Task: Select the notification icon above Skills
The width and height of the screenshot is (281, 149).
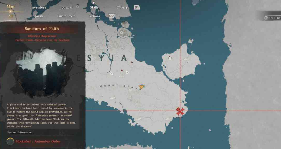Action: tap(94, 3)
